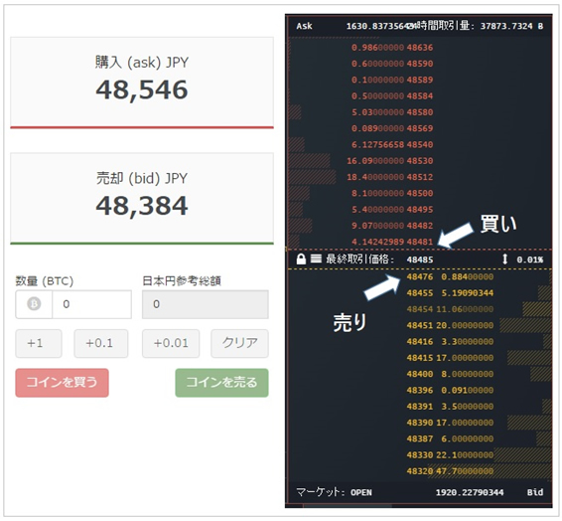Click the コインを売る button
Screen dimensions: 562x521
[221, 383]
